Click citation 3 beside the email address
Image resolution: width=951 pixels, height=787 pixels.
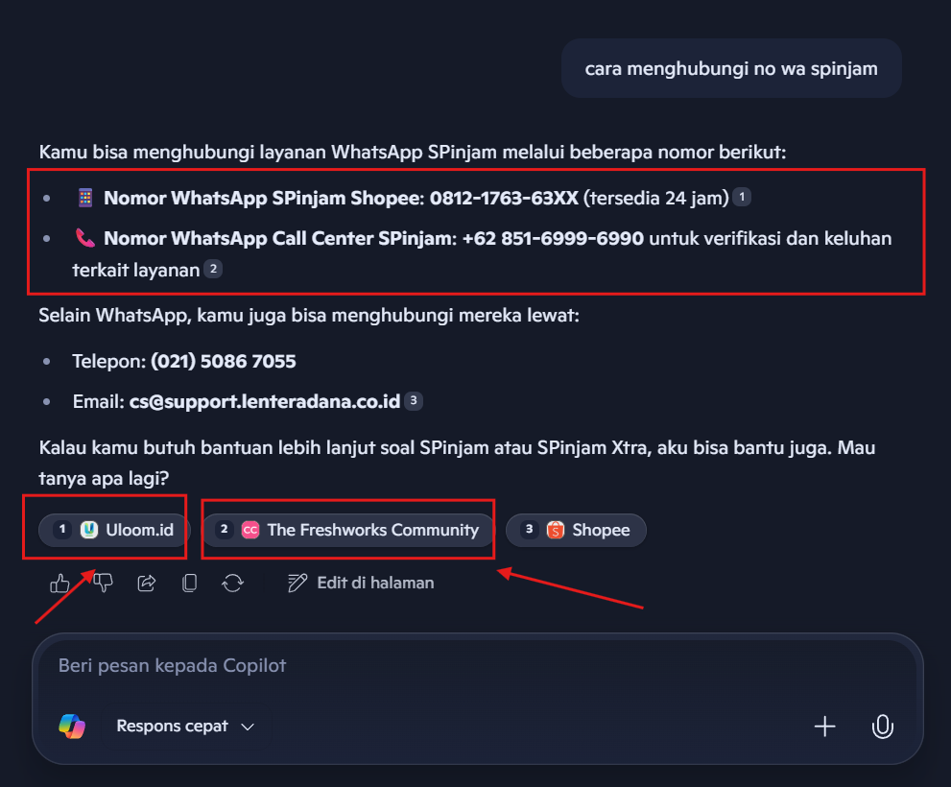point(413,401)
